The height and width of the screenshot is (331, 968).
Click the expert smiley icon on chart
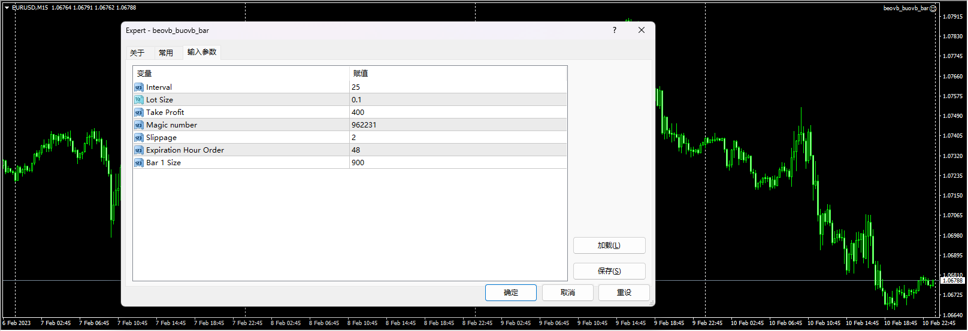point(933,8)
